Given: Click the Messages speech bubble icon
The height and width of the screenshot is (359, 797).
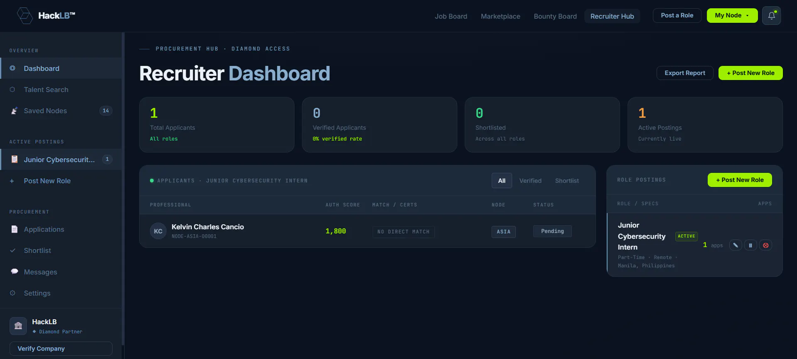Looking at the screenshot, I should [14, 272].
